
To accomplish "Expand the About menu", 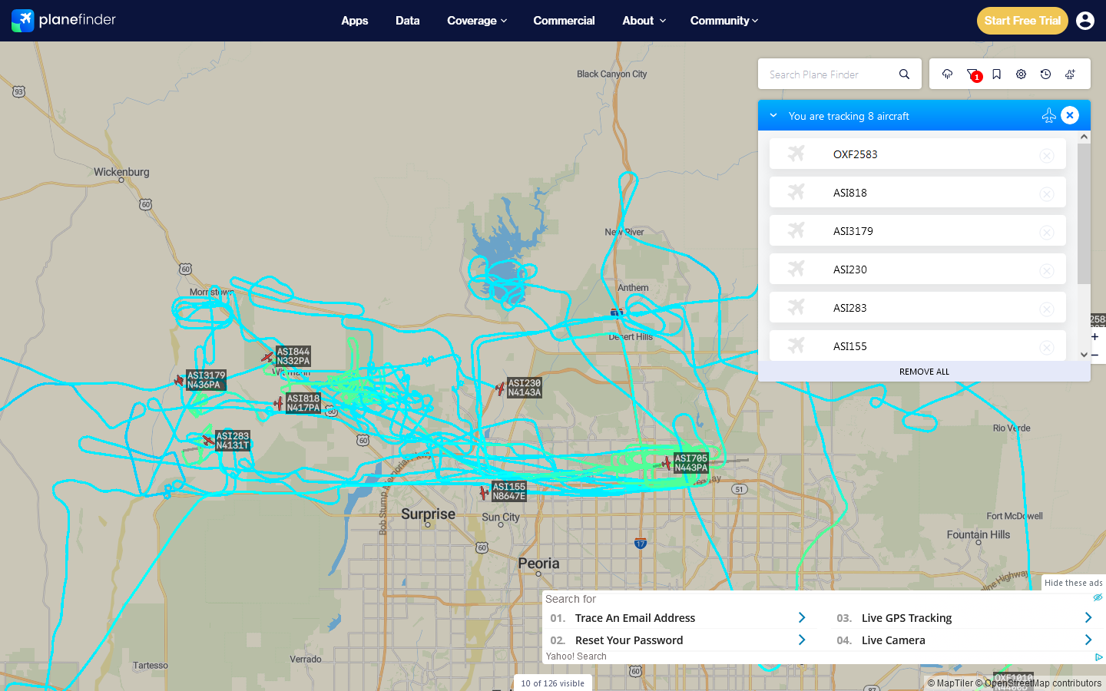I will click(644, 21).
